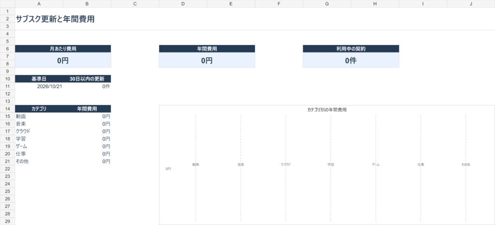Click the chart title カテゴリ別の年間費用
This screenshot has width=495, height=225.
[327, 110]
